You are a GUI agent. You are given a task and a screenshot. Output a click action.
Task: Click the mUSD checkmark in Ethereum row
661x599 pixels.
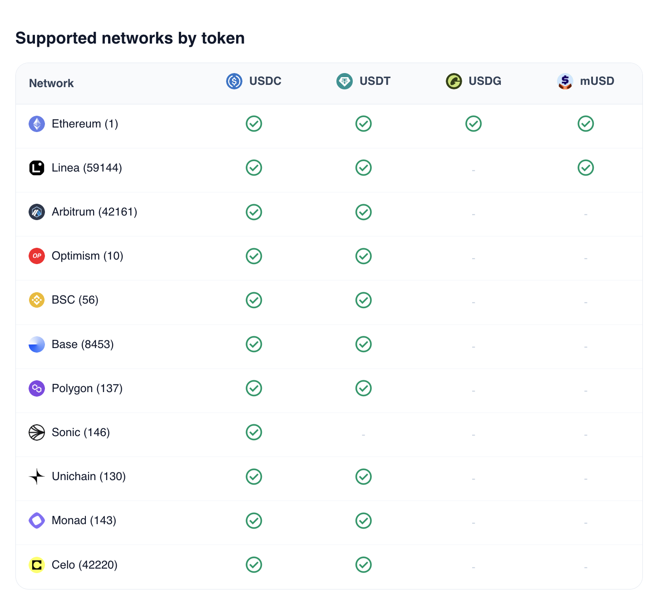click(x=586, y=123)
